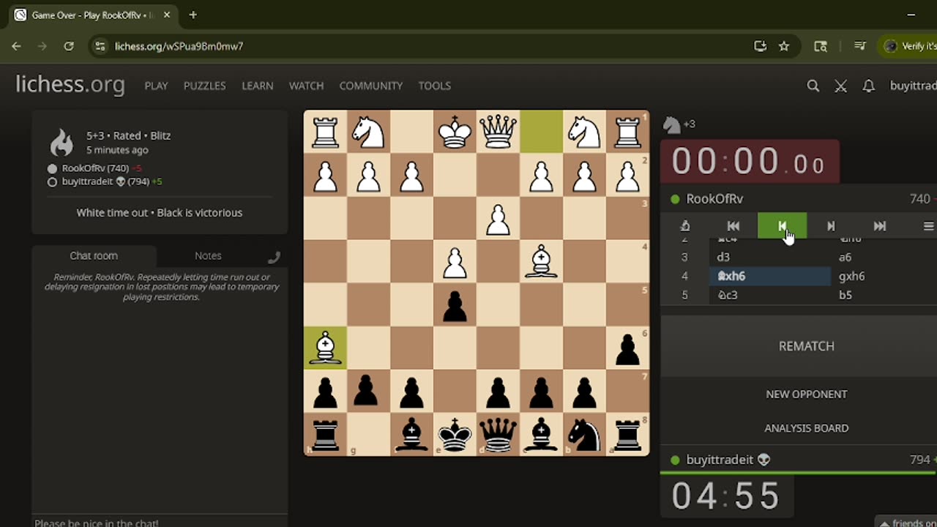Open the WATCH menu

pyautogui.click(x=306, y=86)
